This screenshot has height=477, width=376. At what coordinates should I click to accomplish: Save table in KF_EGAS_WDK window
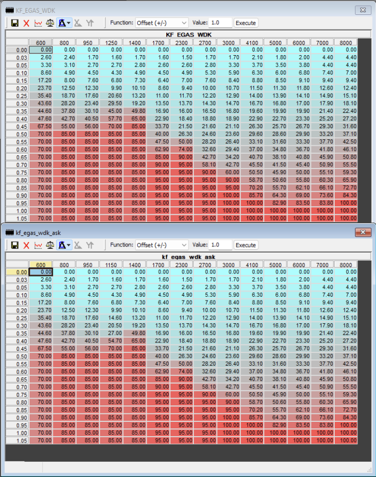click(x=15, y=23)
